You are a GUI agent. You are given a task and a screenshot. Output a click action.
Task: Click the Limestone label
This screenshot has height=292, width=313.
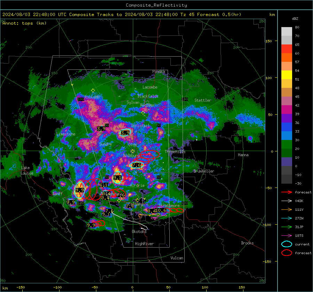(x=66, y=134)
